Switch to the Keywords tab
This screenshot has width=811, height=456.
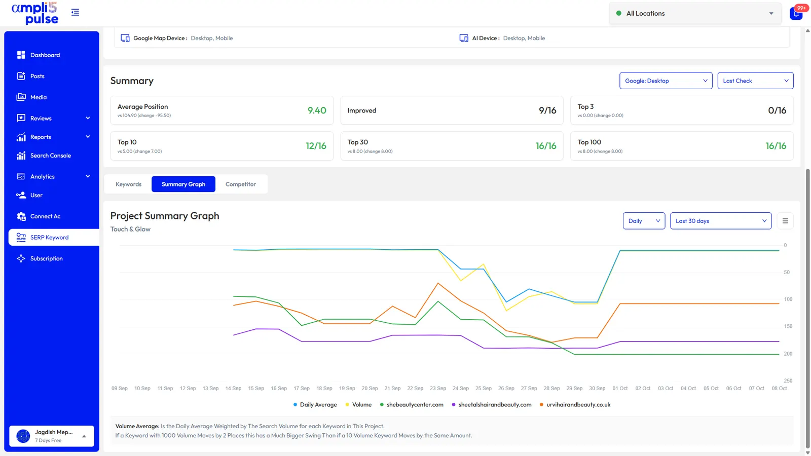click(129, 184)
